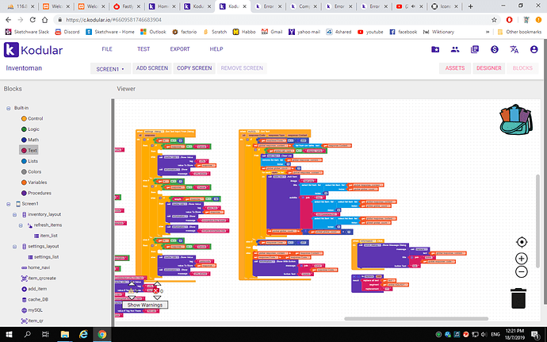The image size is (547, 342).
Task: Collapse the refresh_items node
Action: click(21, 225)
